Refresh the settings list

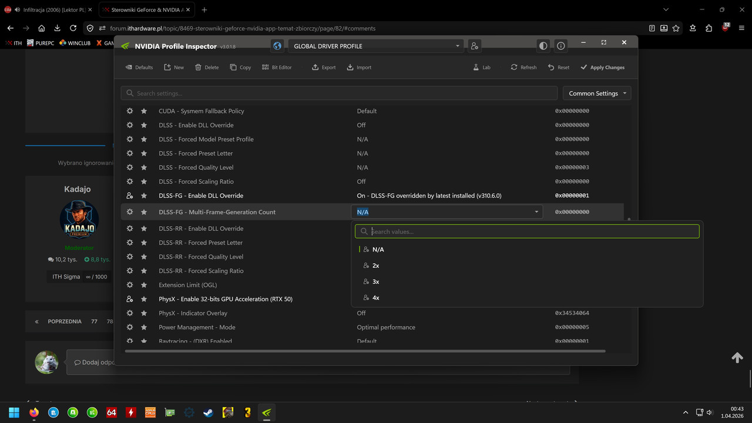523,68
